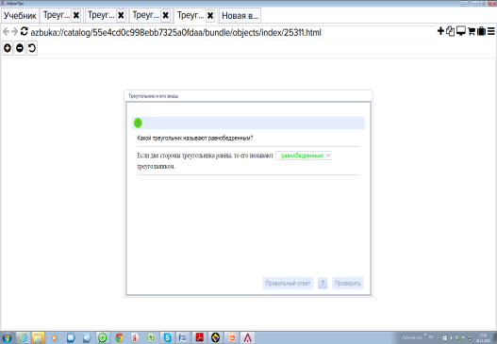This screenshot has width=497, height=344.
Task: Close the fourth Треуг... tab
Action: click(x=210, y=15)
